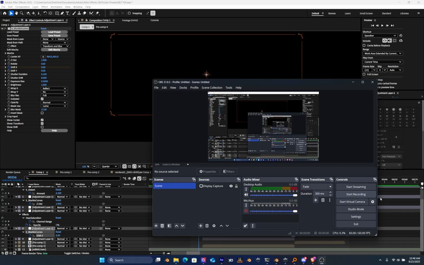The width and height of the screenshot is (424, 265).
Task: Click the Start Recording button
Action: point(356,194)
